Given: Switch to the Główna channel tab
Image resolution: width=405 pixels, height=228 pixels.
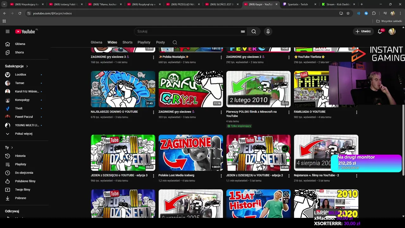Looking at the screenshot, I should 97,42.
